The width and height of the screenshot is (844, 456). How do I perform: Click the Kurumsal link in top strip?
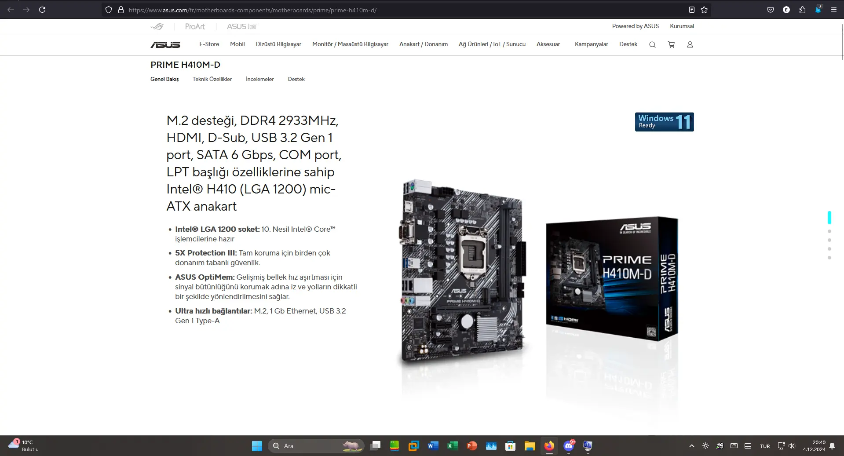(682, 26)
